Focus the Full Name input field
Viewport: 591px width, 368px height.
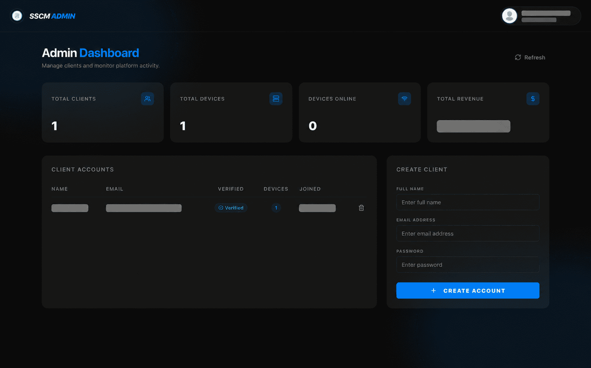(468, 202)
